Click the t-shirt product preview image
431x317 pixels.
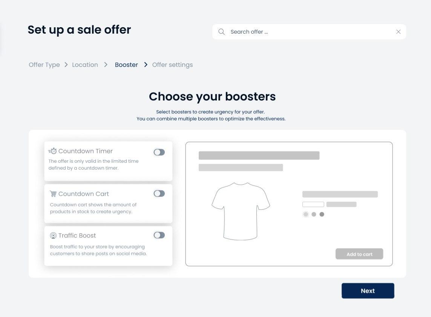[241, 211]
